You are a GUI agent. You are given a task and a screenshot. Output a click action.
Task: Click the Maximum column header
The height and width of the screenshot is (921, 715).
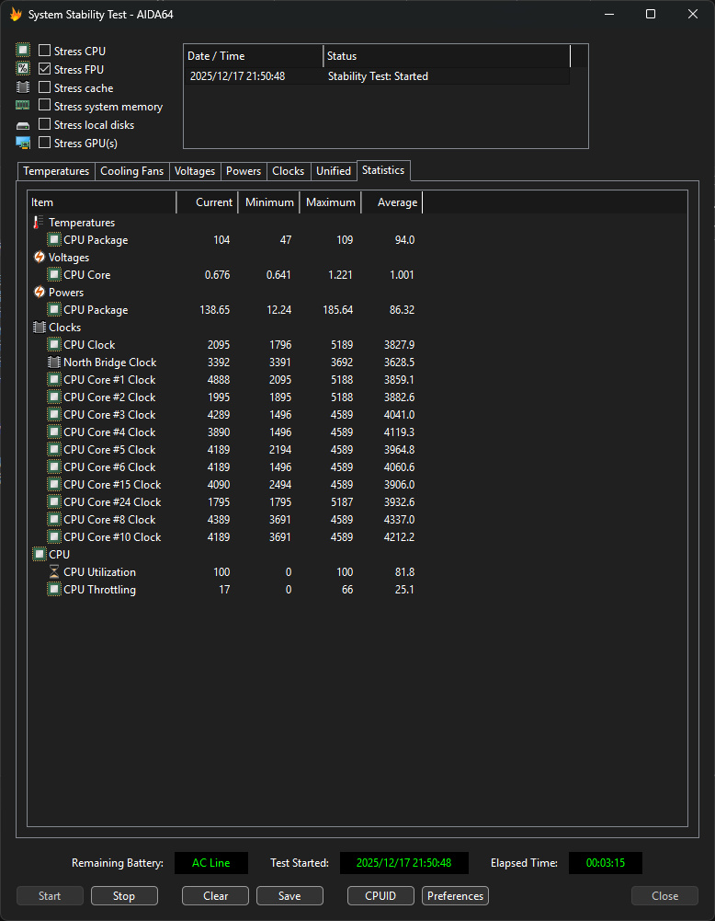pos(330,202)
